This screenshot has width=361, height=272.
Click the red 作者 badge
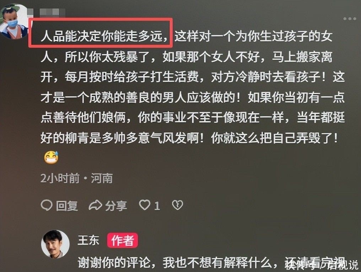(x=123, y=240)
